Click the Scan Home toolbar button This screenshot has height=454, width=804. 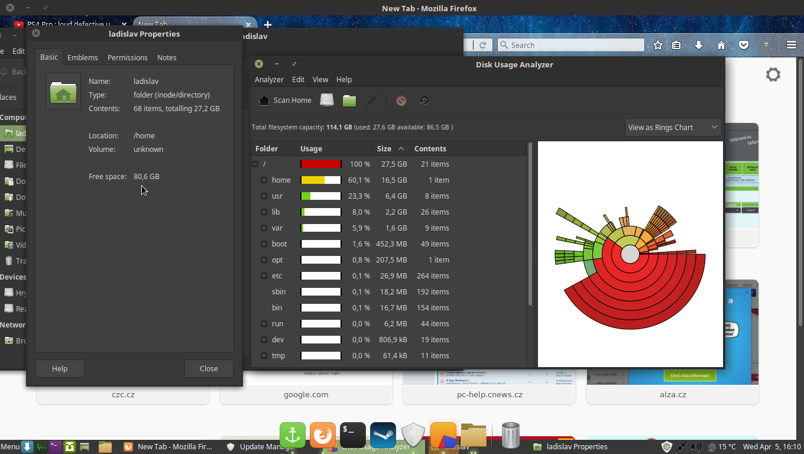point(286,100)
